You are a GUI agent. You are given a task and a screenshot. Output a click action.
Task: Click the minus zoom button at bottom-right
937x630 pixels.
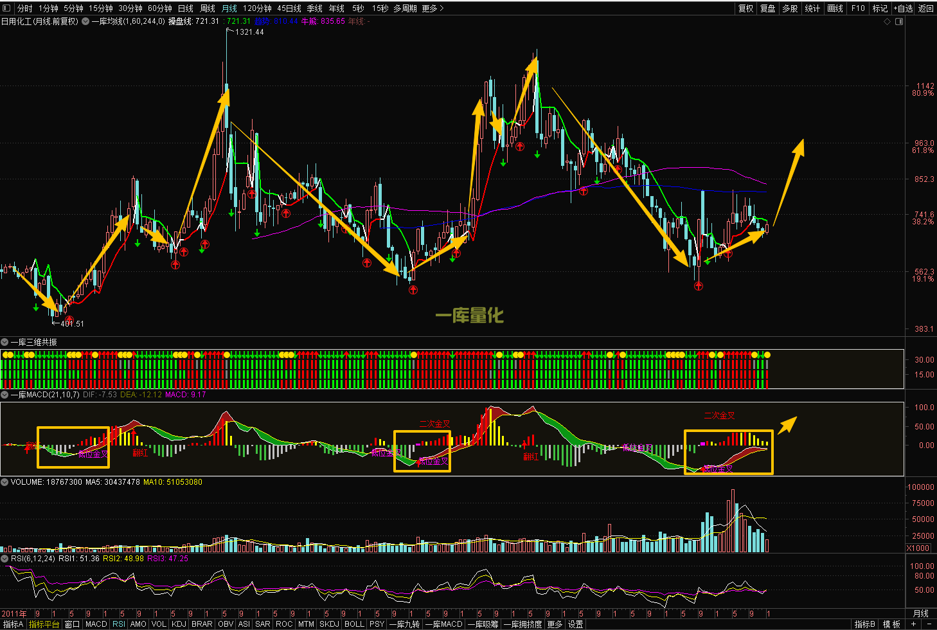point(929,624)
